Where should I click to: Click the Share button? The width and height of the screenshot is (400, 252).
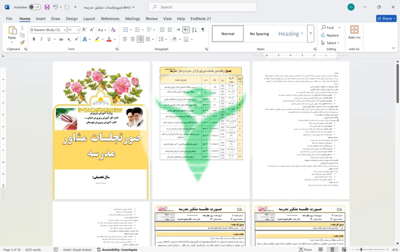tap(386, 18)
